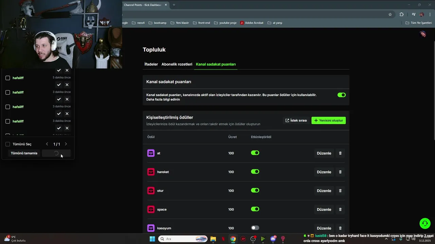
Task: Delete the 'space' reward with trash icon
Action: click(x=340, y=209)
